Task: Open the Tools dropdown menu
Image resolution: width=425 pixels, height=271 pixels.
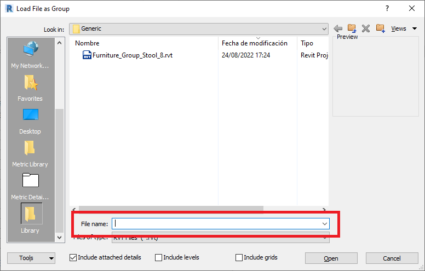Action: click(x=31, y=258)
